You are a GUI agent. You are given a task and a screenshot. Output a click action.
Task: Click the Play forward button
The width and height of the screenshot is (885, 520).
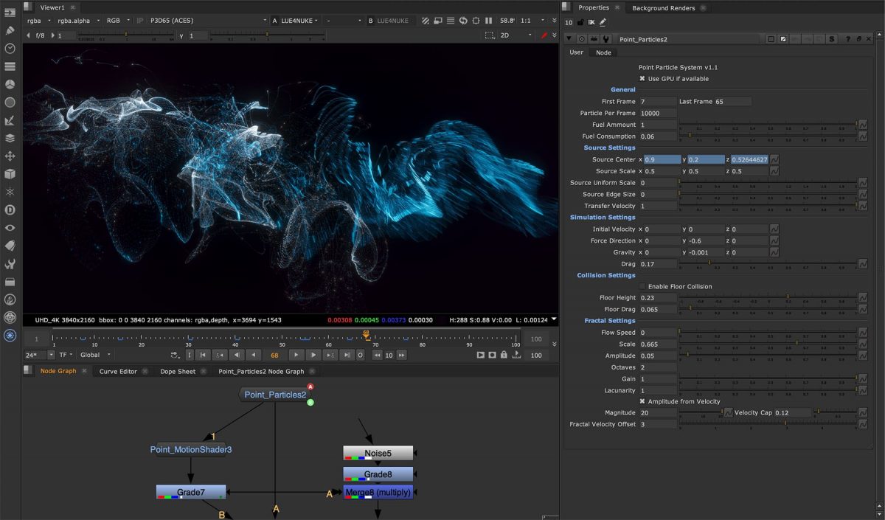(x=295, y=355)
